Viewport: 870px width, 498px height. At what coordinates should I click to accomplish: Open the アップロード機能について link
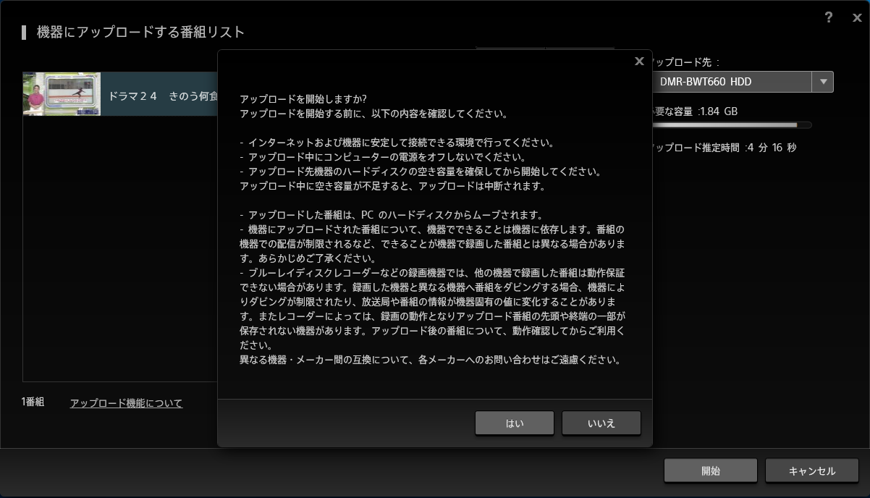pyautogui.click(x=126, y=403)
